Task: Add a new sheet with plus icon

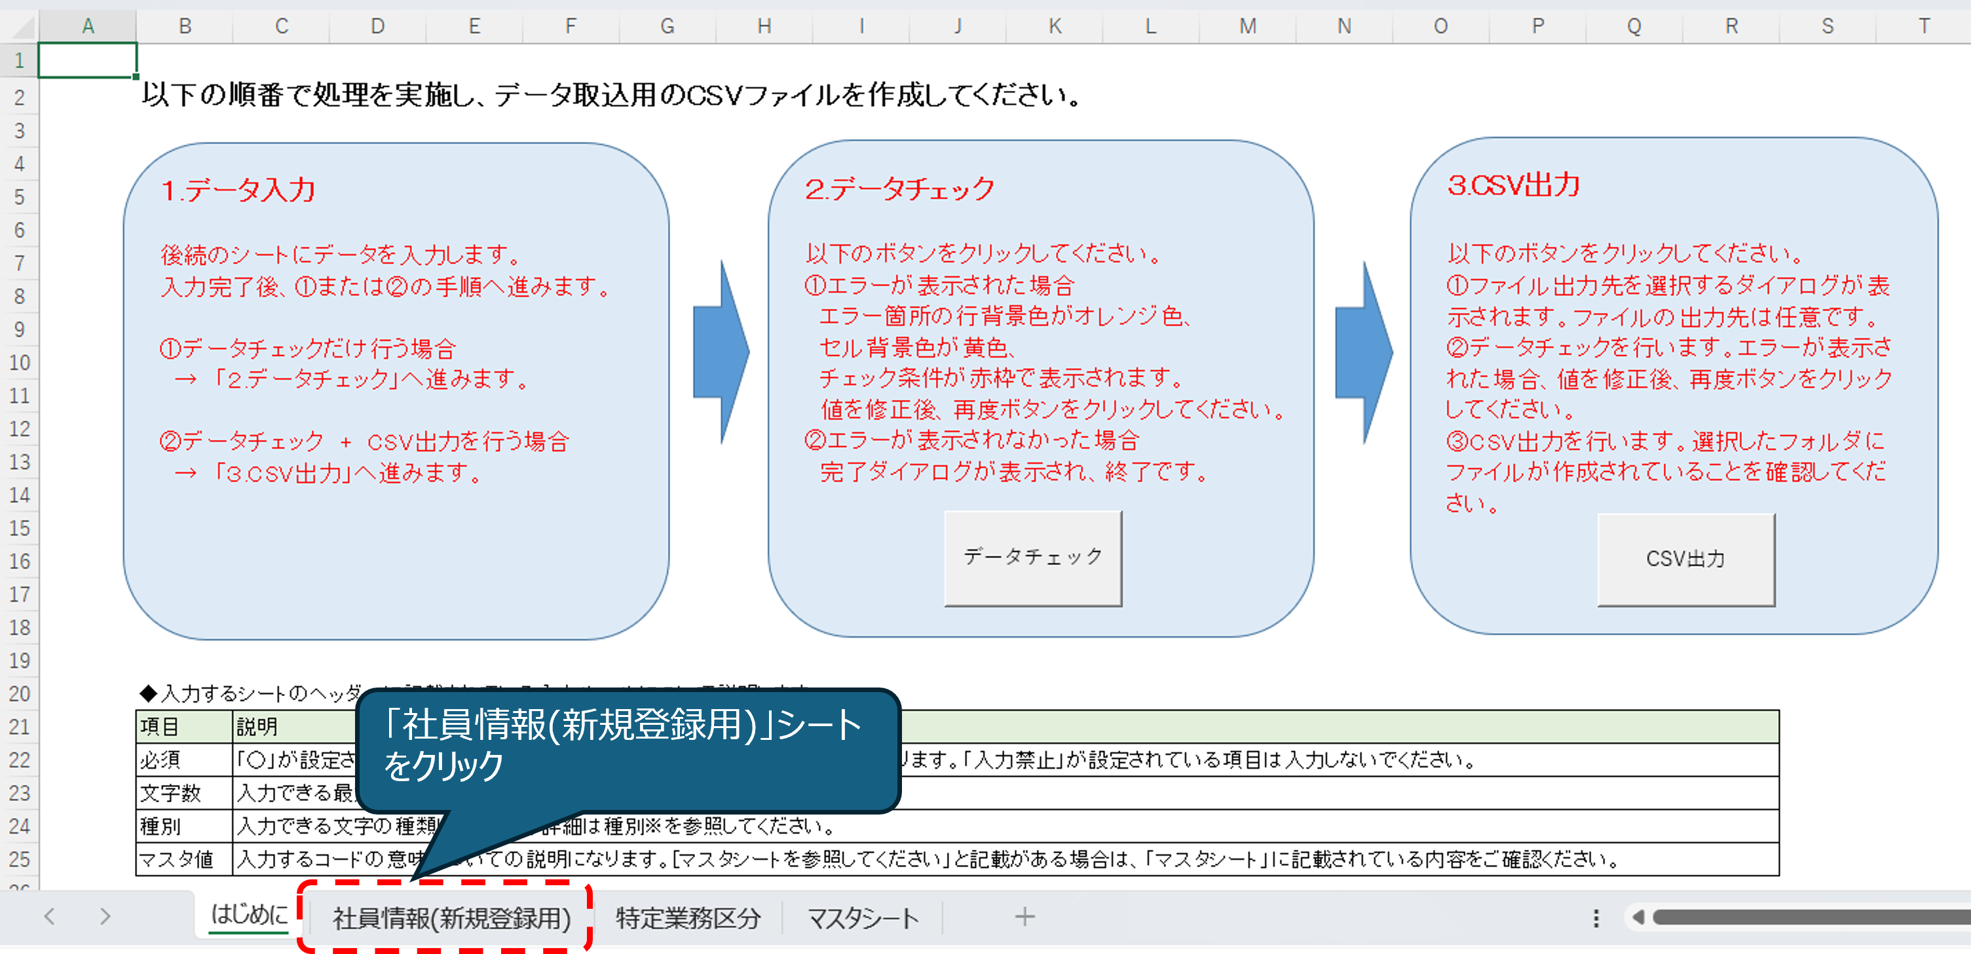Action: pyautogui.click(x=1024, y=917)
